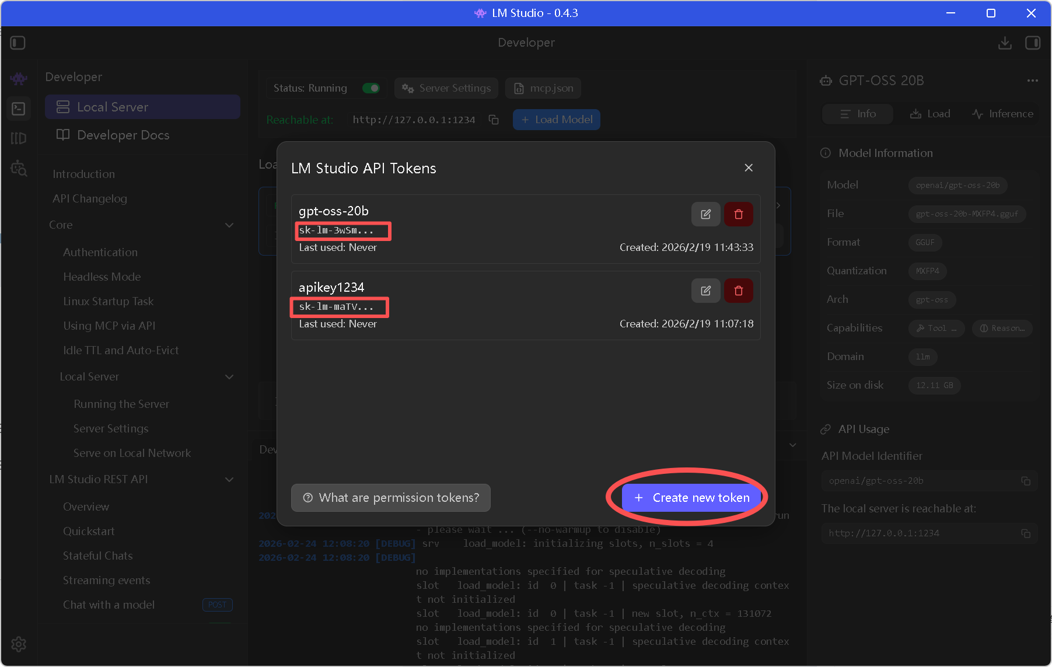Click the Load Model button
The height and width of the screenshot is (667, 1052).
point(557,120)
